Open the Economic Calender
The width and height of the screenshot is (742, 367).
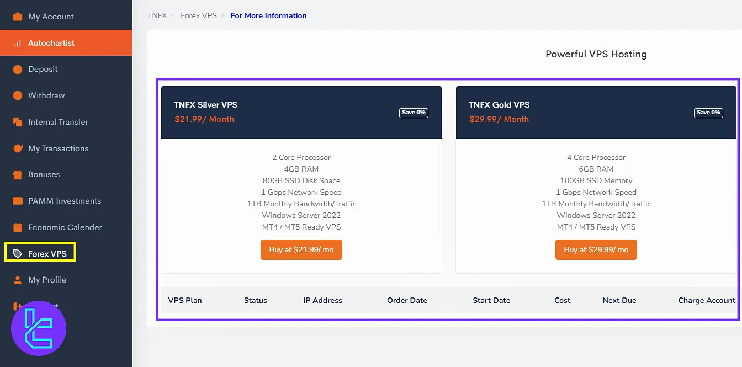(66, 227)
